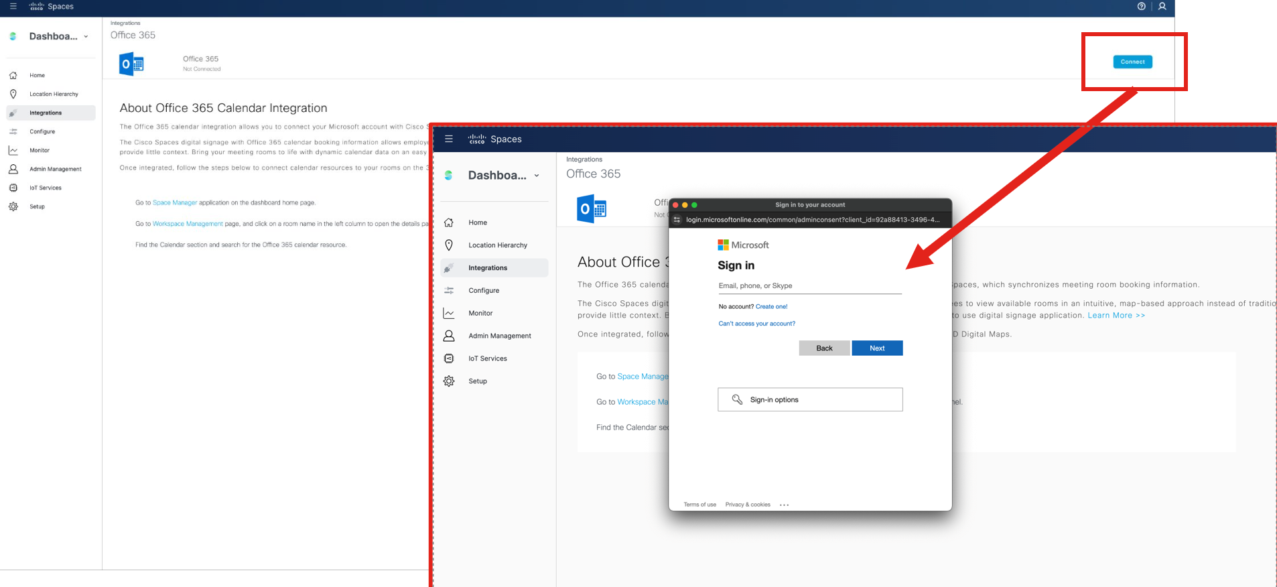Click the Admin Management person icon
Screen dimensions: 1277x587
point(449,336)
